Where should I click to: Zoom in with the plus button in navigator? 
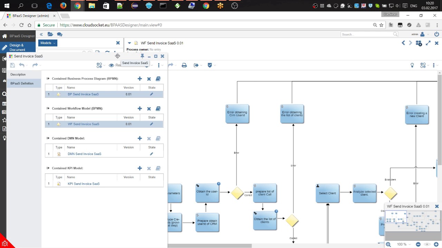(x=436, y=244)
